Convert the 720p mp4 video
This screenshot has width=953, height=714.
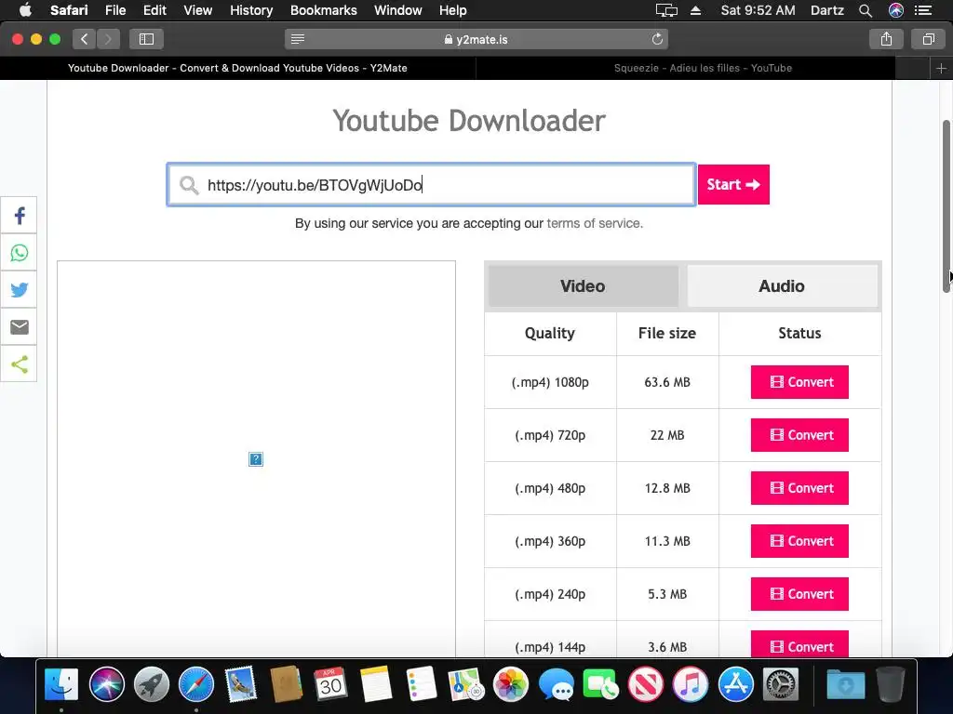(x=799, y=435)
